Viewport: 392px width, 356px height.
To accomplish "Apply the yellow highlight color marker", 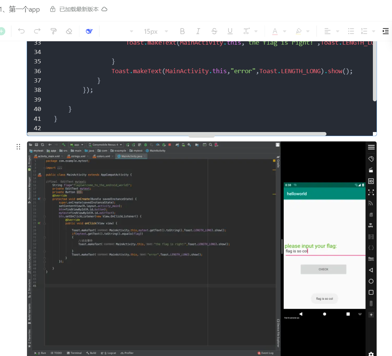I will click(x=298, y=31).
